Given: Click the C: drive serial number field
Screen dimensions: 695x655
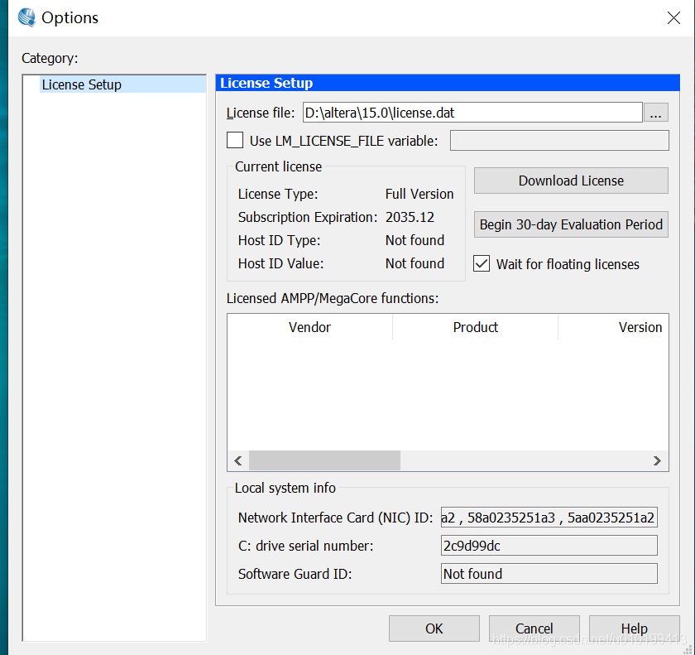Looking at the screenshot, I should (x=549, y=546).
